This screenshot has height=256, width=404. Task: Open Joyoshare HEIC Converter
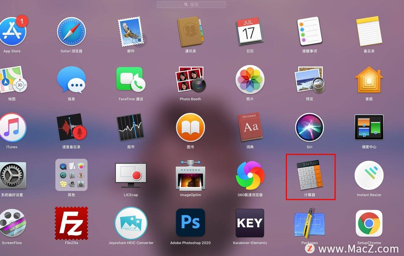(131, 223)
